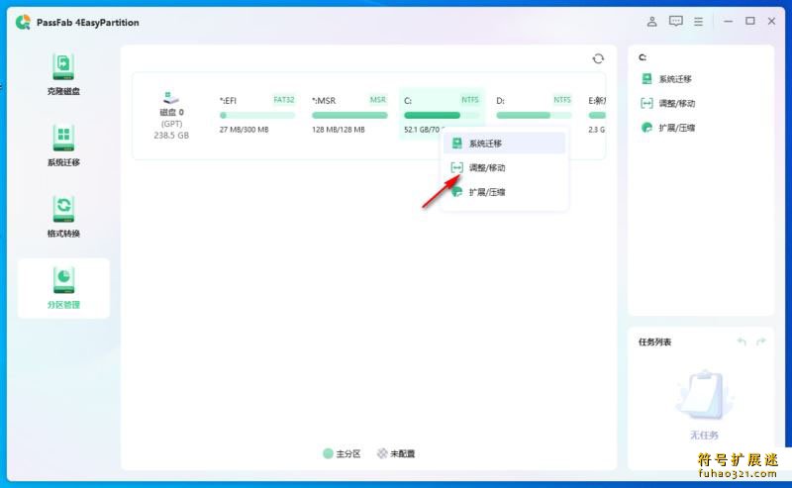Click the 128 MB/128 MB size text
This screenshot has height=488, width=792.
[x=338, y=130]
